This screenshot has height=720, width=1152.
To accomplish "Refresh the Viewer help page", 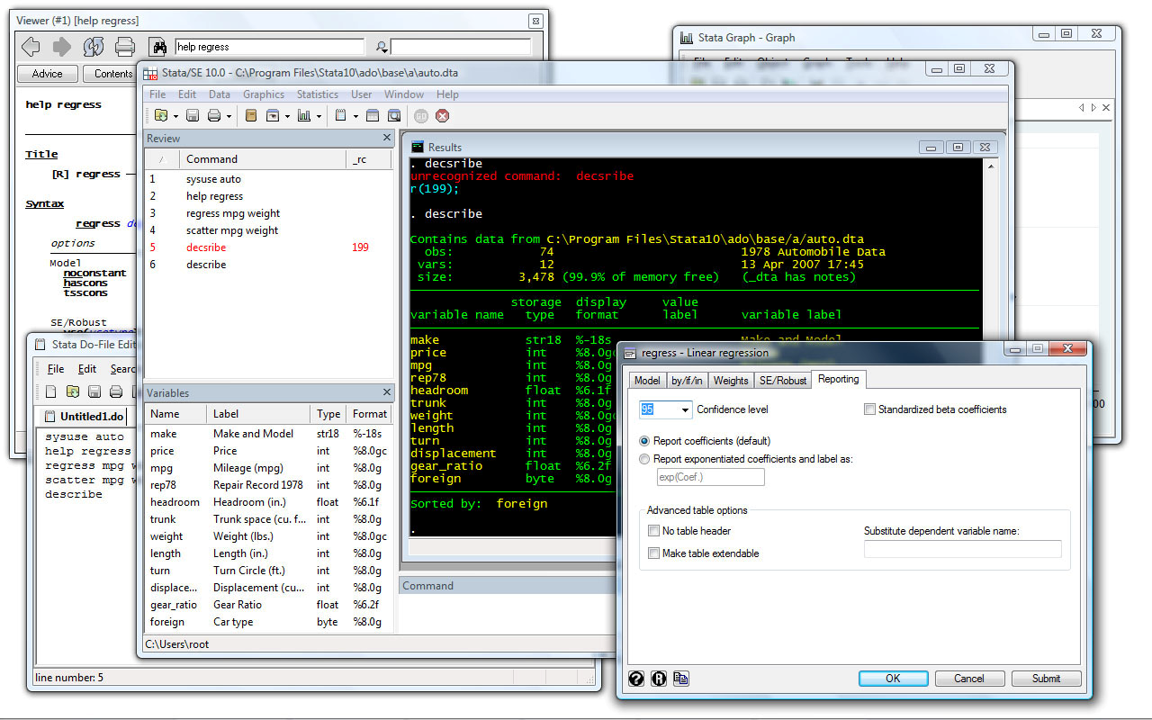I will point(94,47).
